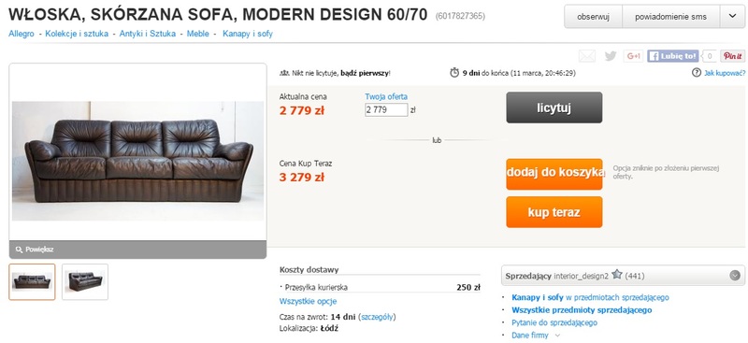Image resolution: width=748 pixels, height=343 pixels.
Task: Open the Meble breadcrumb category
Action: click(x=198, y=34)
